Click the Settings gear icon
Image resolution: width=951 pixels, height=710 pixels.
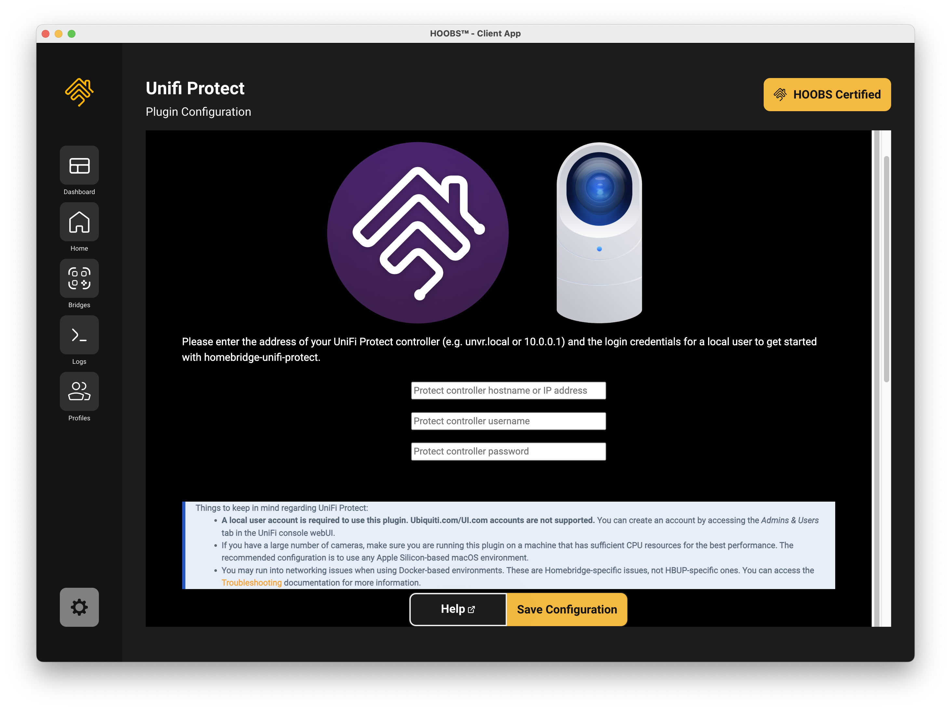coord(78,606)
